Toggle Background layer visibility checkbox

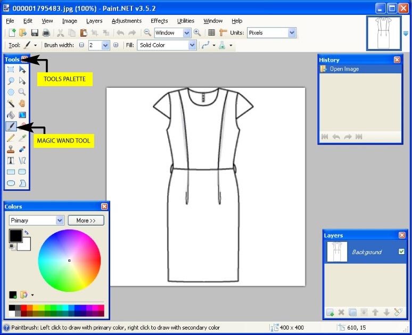point(401,252)
